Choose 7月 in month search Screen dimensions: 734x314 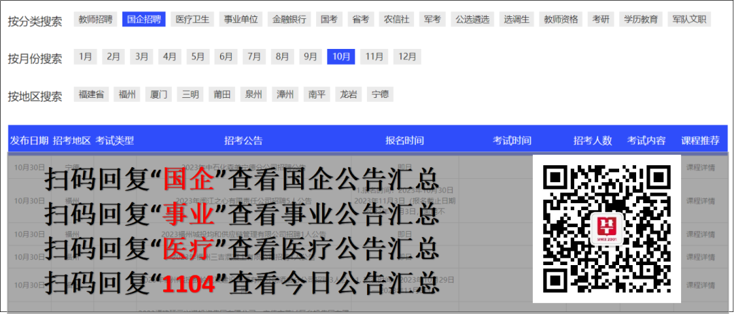coord(254,56)
